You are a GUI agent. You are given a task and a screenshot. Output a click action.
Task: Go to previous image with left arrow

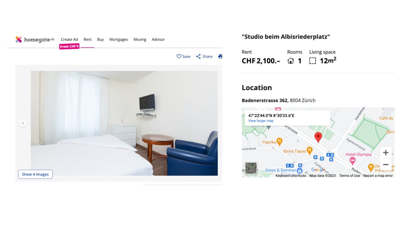point(23,123)
